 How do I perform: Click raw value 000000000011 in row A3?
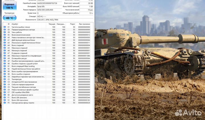click(x=84, y=43)
